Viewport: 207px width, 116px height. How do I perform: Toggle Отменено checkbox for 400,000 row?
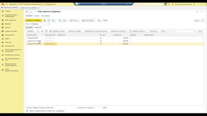click(131, 41)
